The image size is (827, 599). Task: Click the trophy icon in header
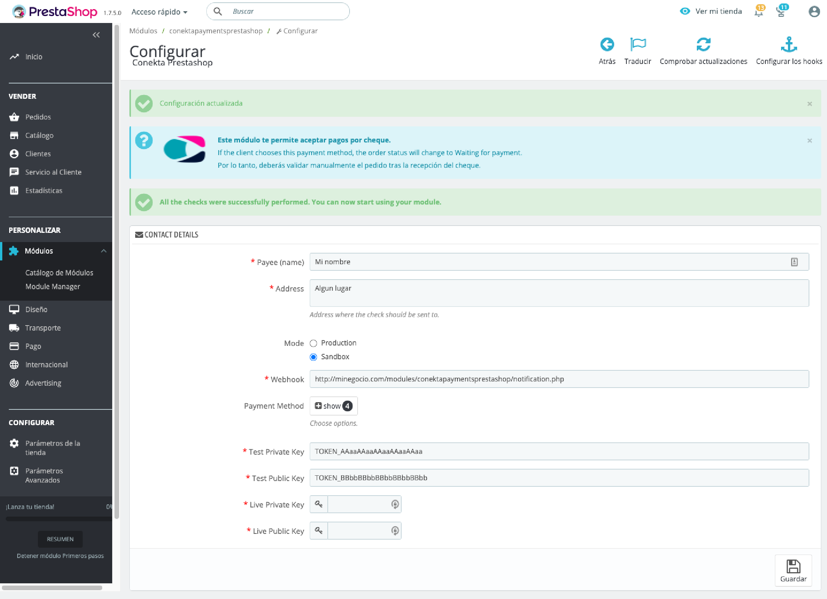781,11
